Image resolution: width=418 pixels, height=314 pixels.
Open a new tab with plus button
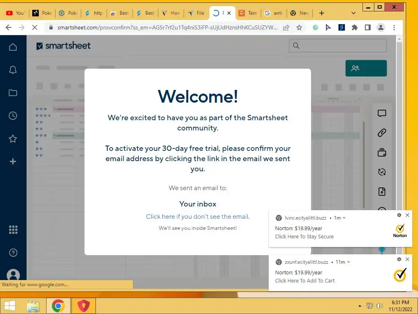[x=322, y=13]
